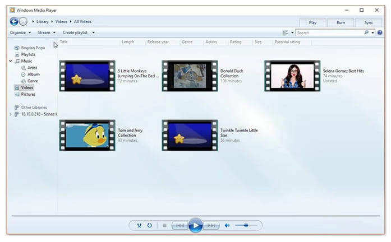Click the Next track button
Screen dimensions: 391x242
[211, 226]
